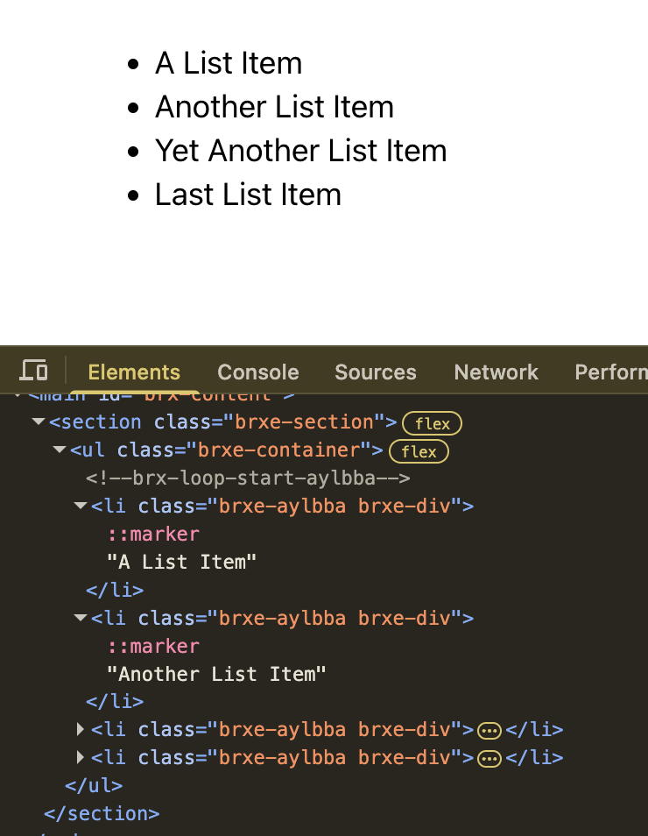The image size is (648, 836).
Task: Collapse the li containing "A List Item"
Action: tap(81, 507)
